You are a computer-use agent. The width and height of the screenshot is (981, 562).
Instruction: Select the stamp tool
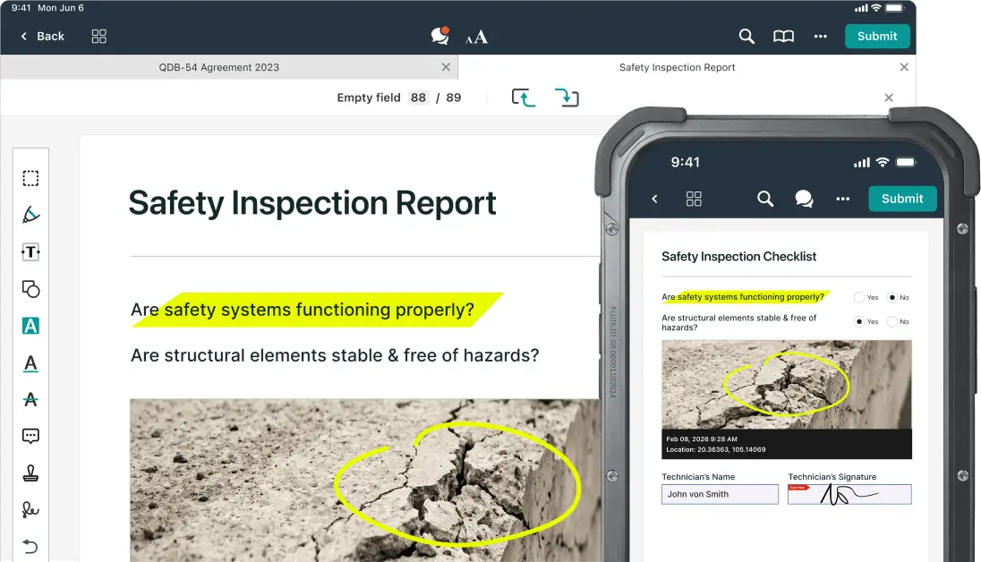click(x=30, y=473)
